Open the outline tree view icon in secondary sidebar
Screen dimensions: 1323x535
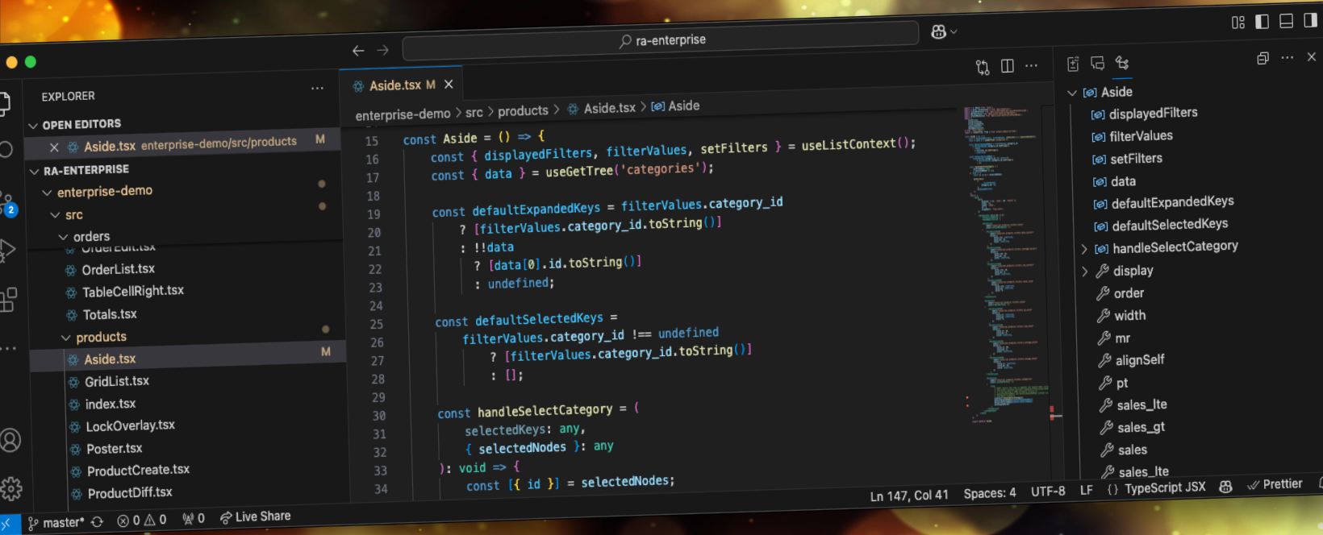[1121, 63]
